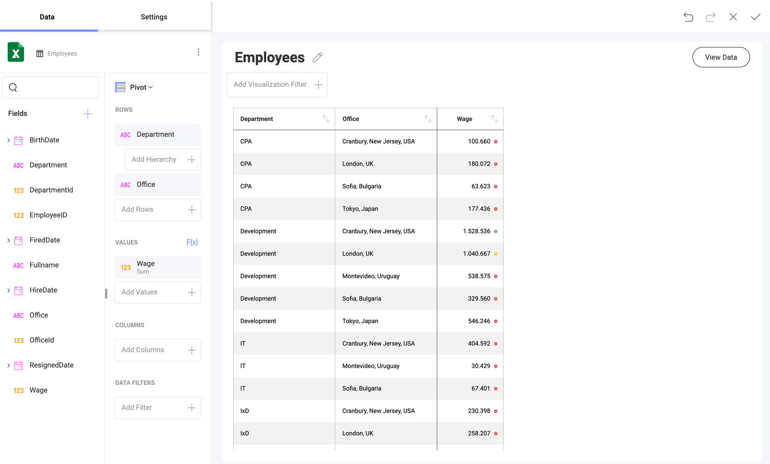The height and width of the screenshot is (464, 770).
Task: Open the three-dot data source menu
Action: click(198, 52)
